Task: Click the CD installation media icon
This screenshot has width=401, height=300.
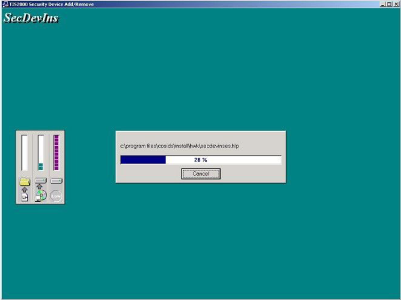Action: coord(41,196)
